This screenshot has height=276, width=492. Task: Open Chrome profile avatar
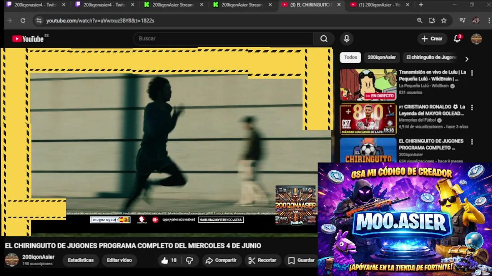[x=476, y=21]
